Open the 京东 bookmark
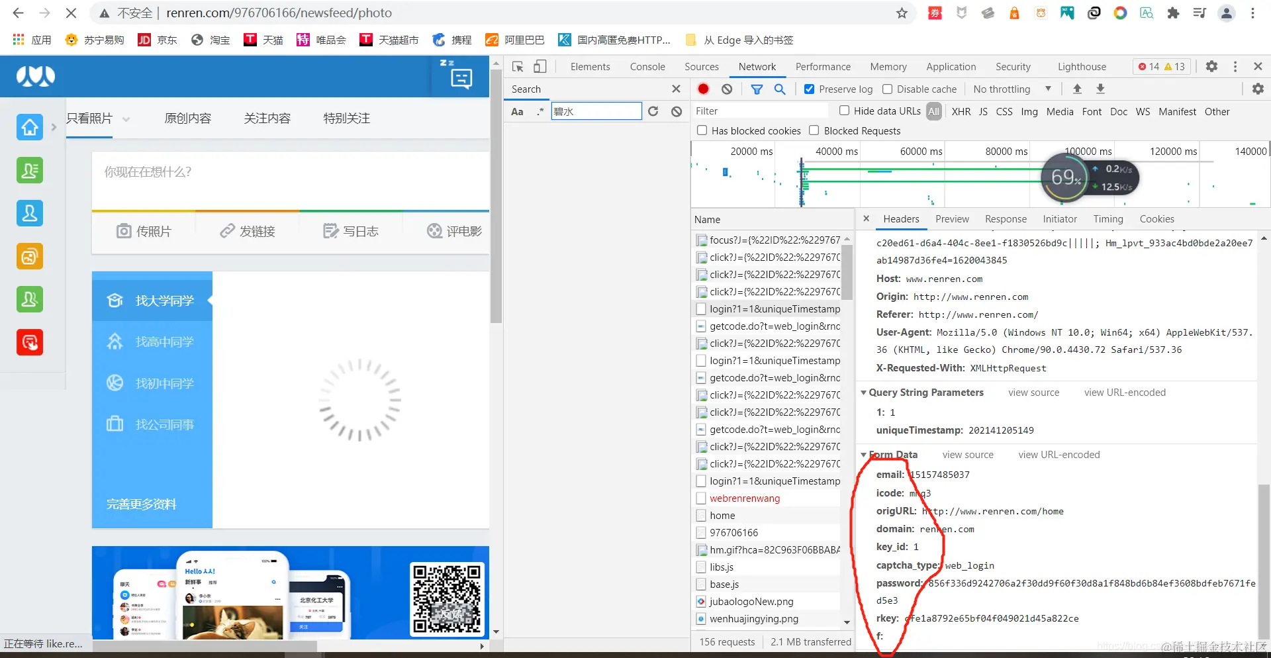The height and width of the screenshot is (658, 1271). click(158, 40)
